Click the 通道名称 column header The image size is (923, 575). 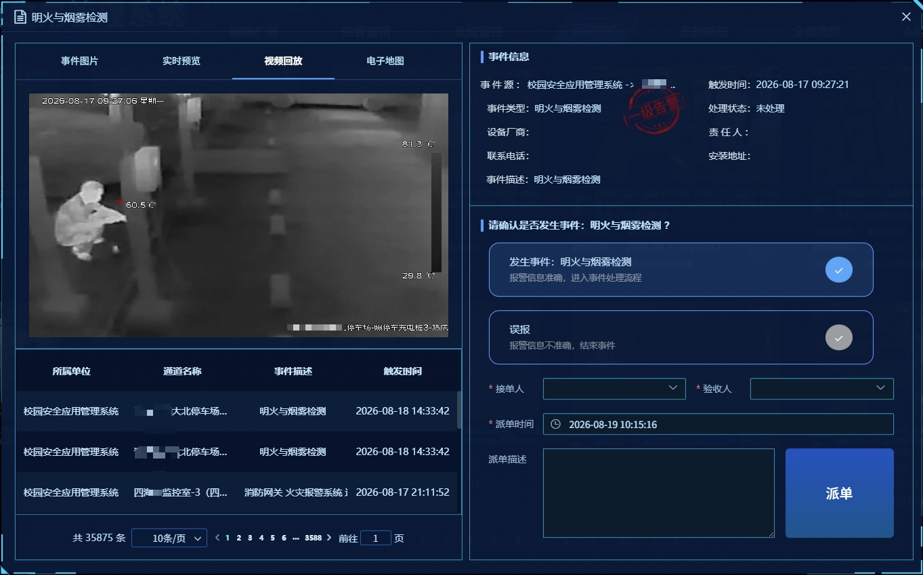(x=182, y=371)
